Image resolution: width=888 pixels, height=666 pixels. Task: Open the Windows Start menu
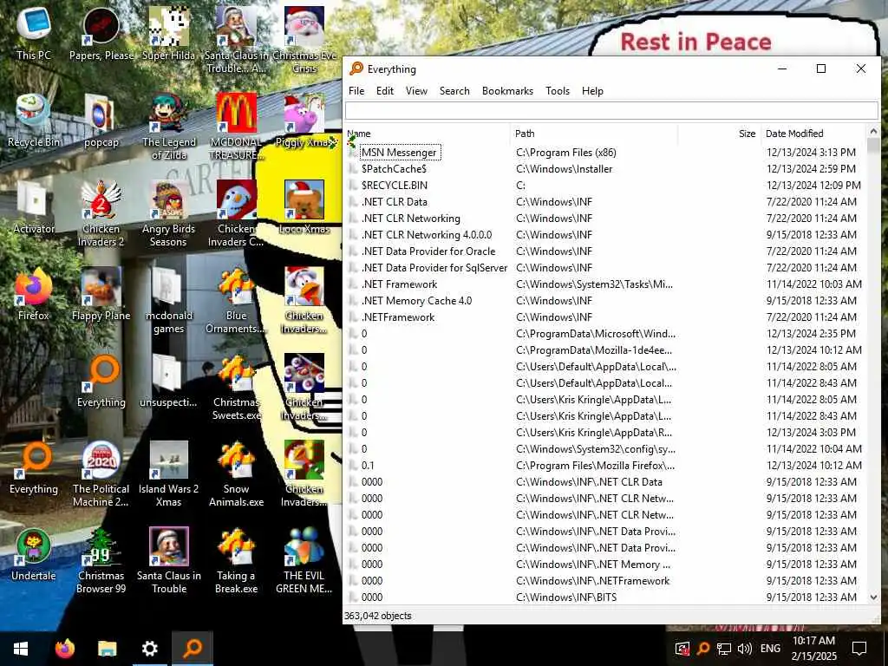pyautogui.click(x=21, y=649)
